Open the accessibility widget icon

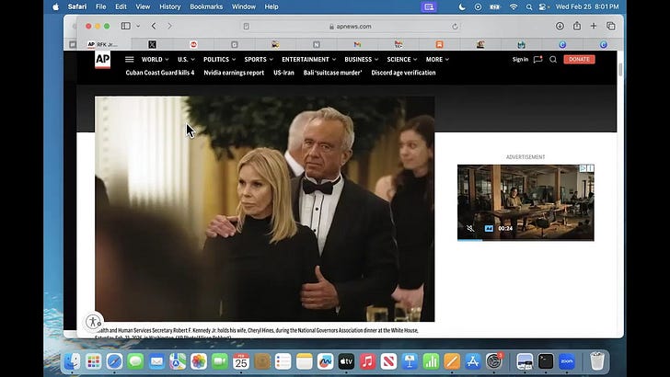click(x=93, y=321)
